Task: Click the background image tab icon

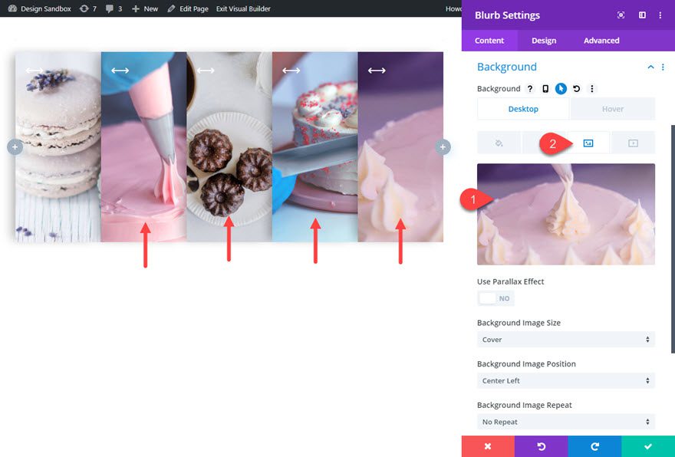Action: [590, 142]
